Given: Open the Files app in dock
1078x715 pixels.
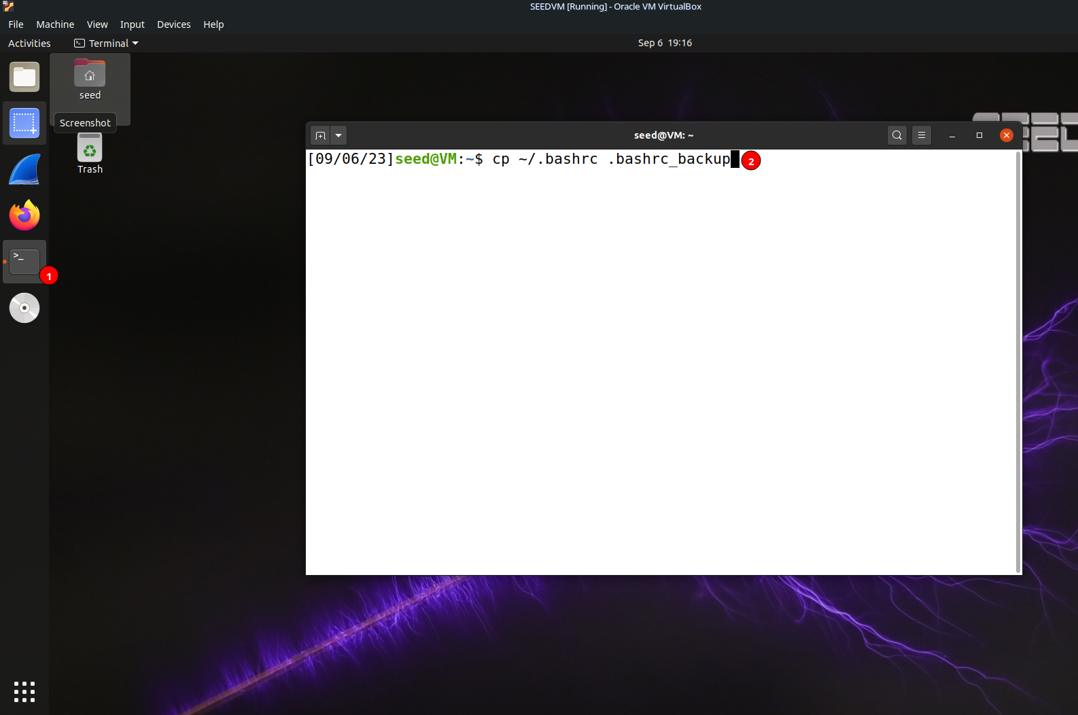Looking at the screenshot, I should [x=24, y=77].
